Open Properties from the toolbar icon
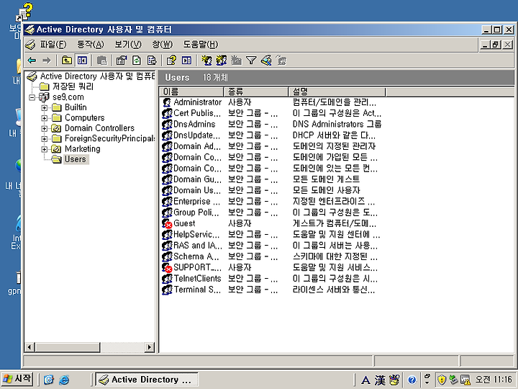 tap(122, 61)
